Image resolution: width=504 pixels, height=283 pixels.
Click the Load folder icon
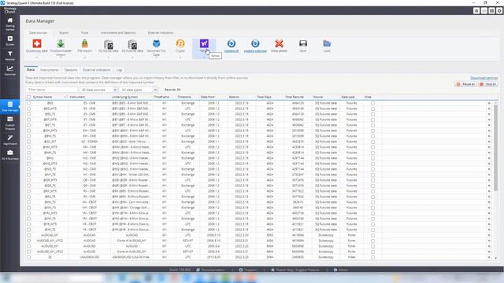click(327, 43)
